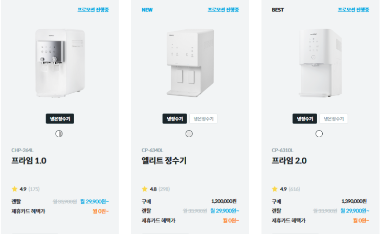Click the star rating icon for 프라임 1.0
The width and height of the screenshot is (380, 234).
point(14,189)
